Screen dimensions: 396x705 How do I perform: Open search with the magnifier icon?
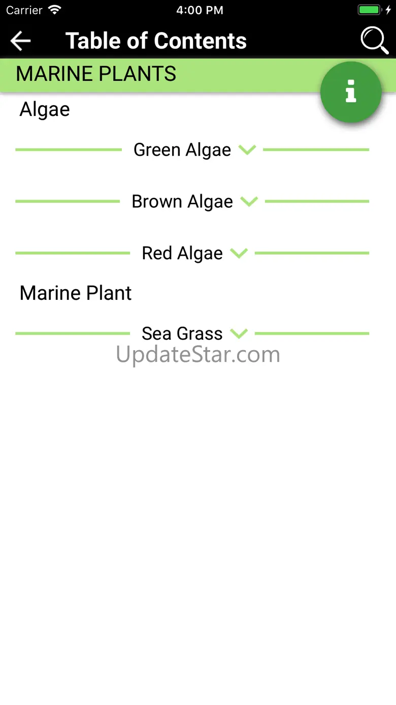point(374,40)
